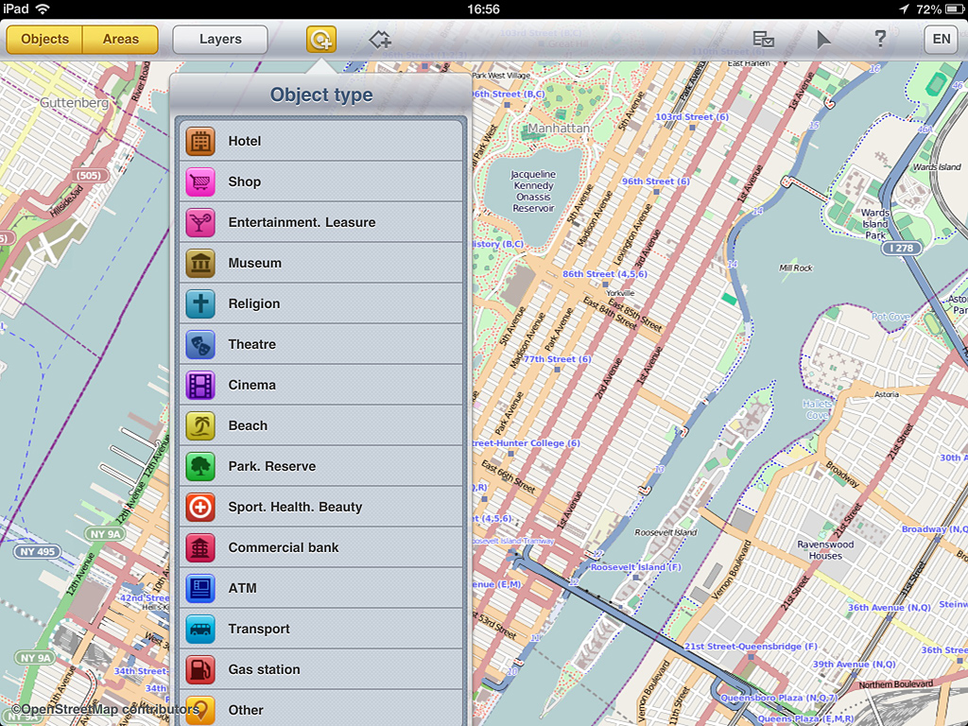Choose the orange Hotel icon
This screenshot has width=968, height=726.
(x=200, y=141)
